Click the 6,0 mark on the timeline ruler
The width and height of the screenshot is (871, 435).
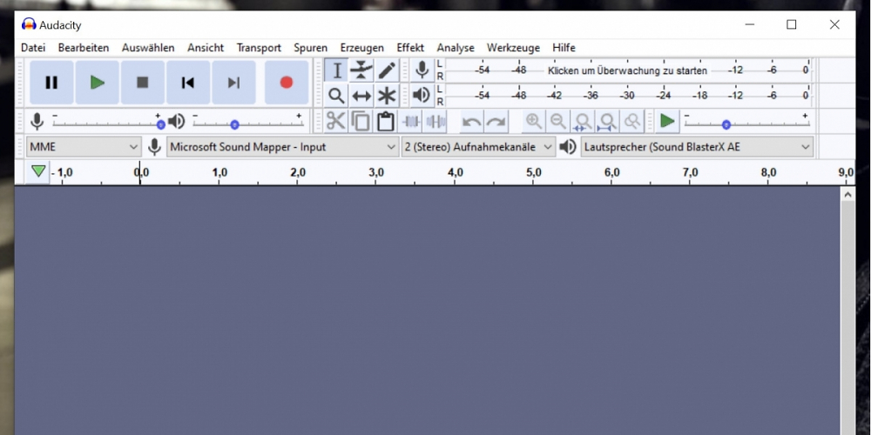point(611,173)
